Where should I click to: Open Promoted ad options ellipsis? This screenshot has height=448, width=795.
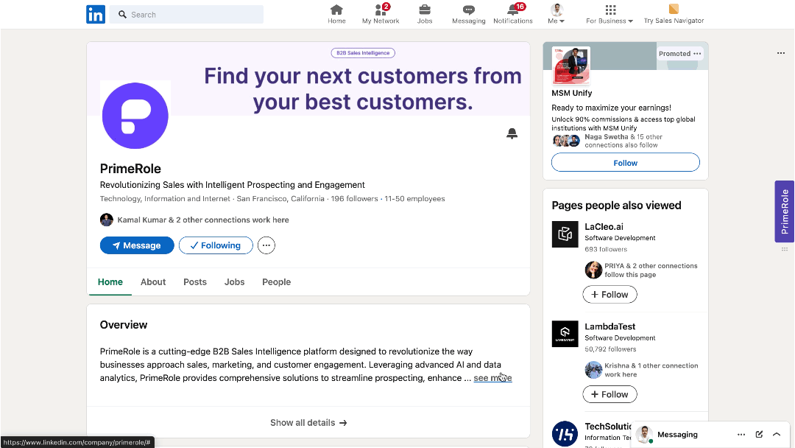click(x=697, y=54)
